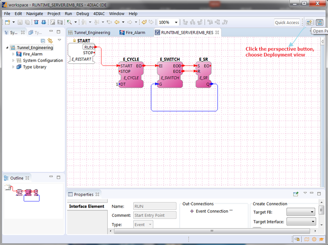Click the Name field showing RUN
Image resolution: width=328 pixels, height=245 pixels.
(x=155, y=206)
